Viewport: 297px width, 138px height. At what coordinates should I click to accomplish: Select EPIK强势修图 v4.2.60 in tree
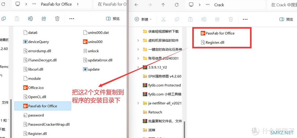pyautogui.click(x=162, y=76)
